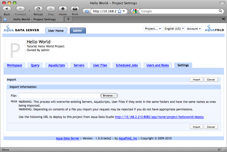The height and width of the screenshot is (152, 227).
Task: Open the Workspace project tab
Action: click(14, 65)
